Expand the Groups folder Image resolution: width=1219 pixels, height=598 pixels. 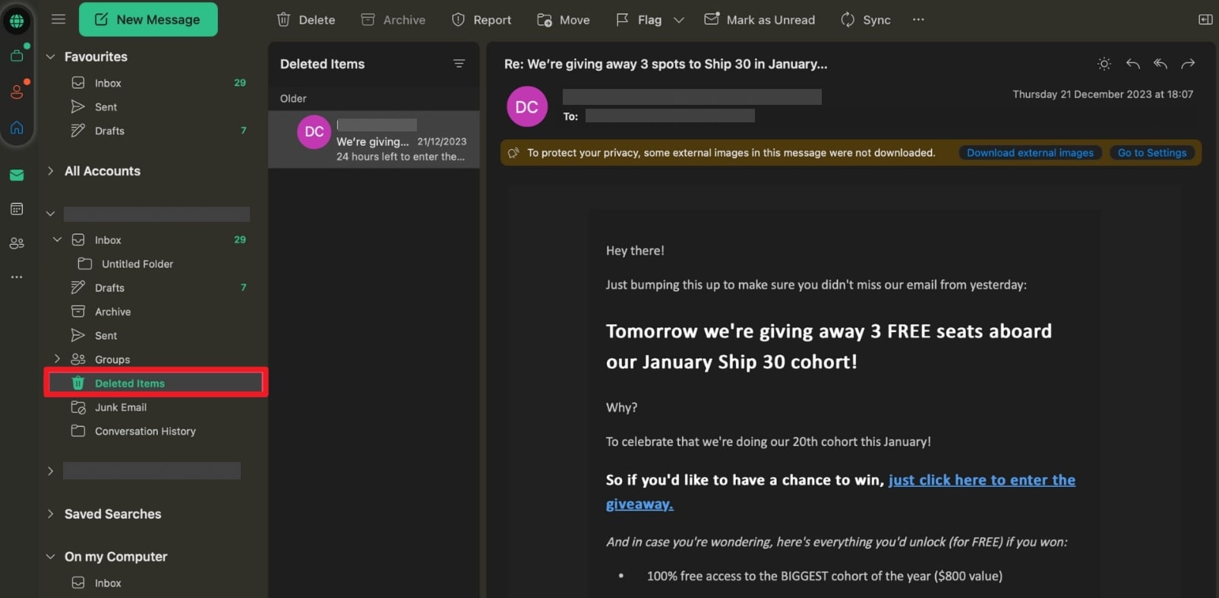point(57,359)
